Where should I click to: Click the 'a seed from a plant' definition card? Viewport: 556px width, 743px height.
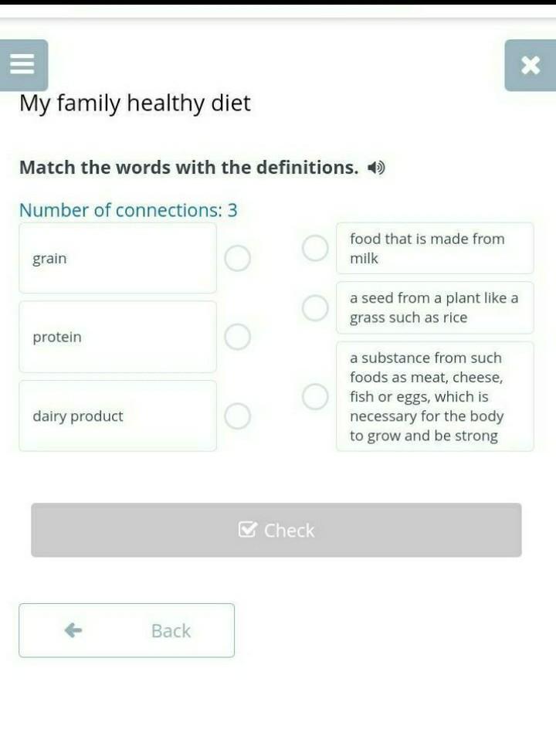(x=434, y=307)
